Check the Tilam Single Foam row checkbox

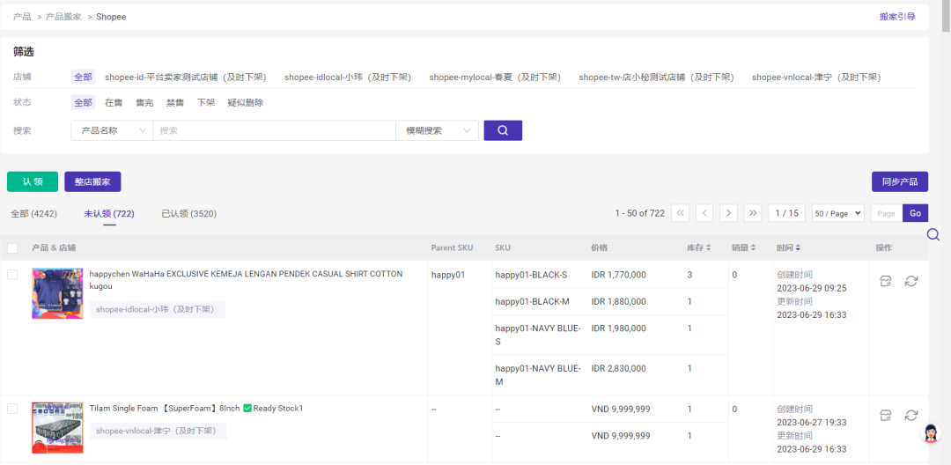(x=12, y=409)
